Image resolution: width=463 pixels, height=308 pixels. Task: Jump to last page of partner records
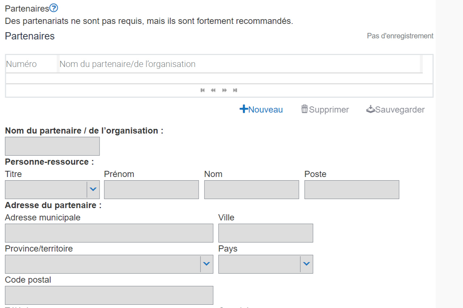click(235, 90)
